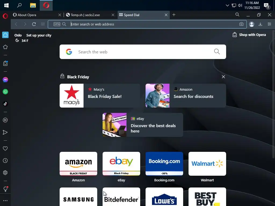The image size is (275, 206).
Task: Open Search in tabs magnifier icon
Action: click(x=237, y=15)
